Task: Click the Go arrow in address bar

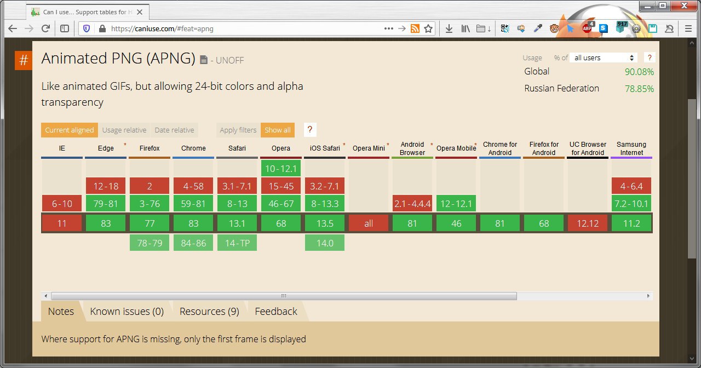Action: pyautogui.click(x=402, y=28)
